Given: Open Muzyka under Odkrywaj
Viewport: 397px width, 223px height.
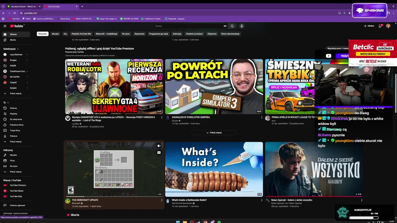Looking at the screenshot, I should coord(16,155).
